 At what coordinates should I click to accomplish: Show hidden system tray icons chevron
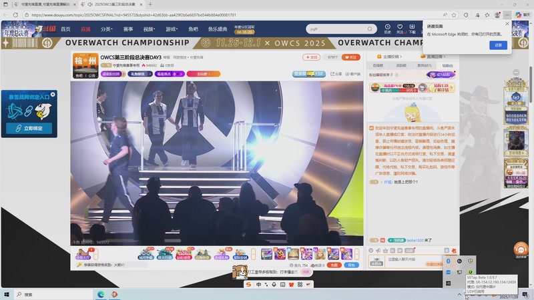(x=459, y=295)
